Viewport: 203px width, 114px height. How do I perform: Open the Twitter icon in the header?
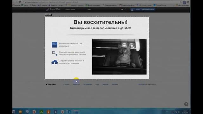(122, 9)
